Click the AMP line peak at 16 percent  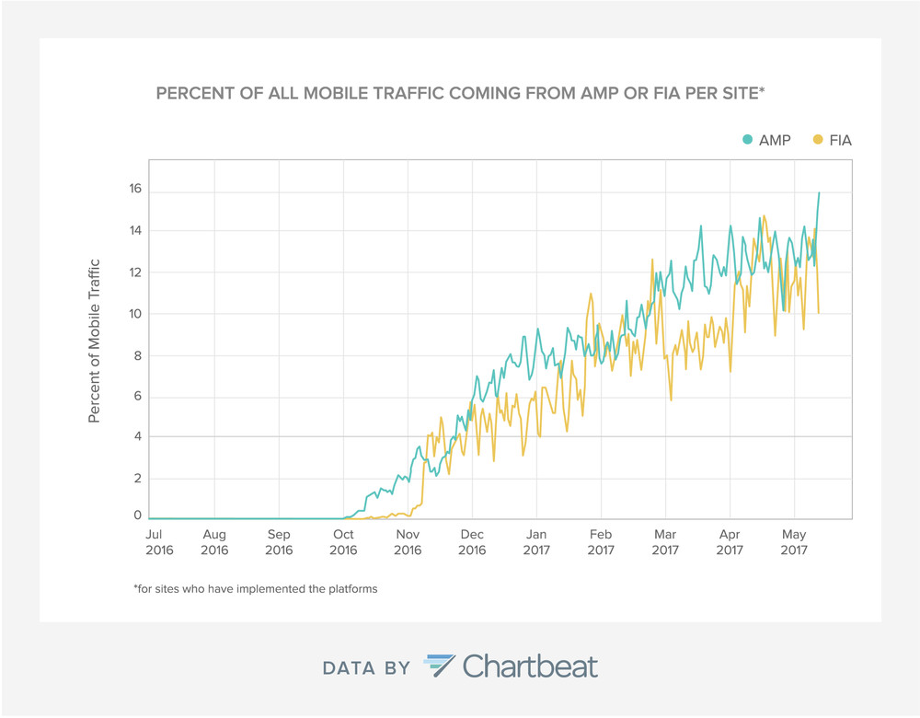click(819, 192)
